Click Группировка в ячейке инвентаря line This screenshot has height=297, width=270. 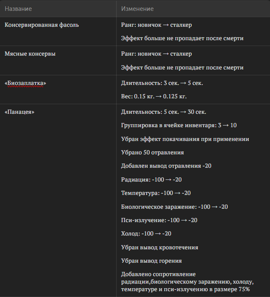pos(179,125)
